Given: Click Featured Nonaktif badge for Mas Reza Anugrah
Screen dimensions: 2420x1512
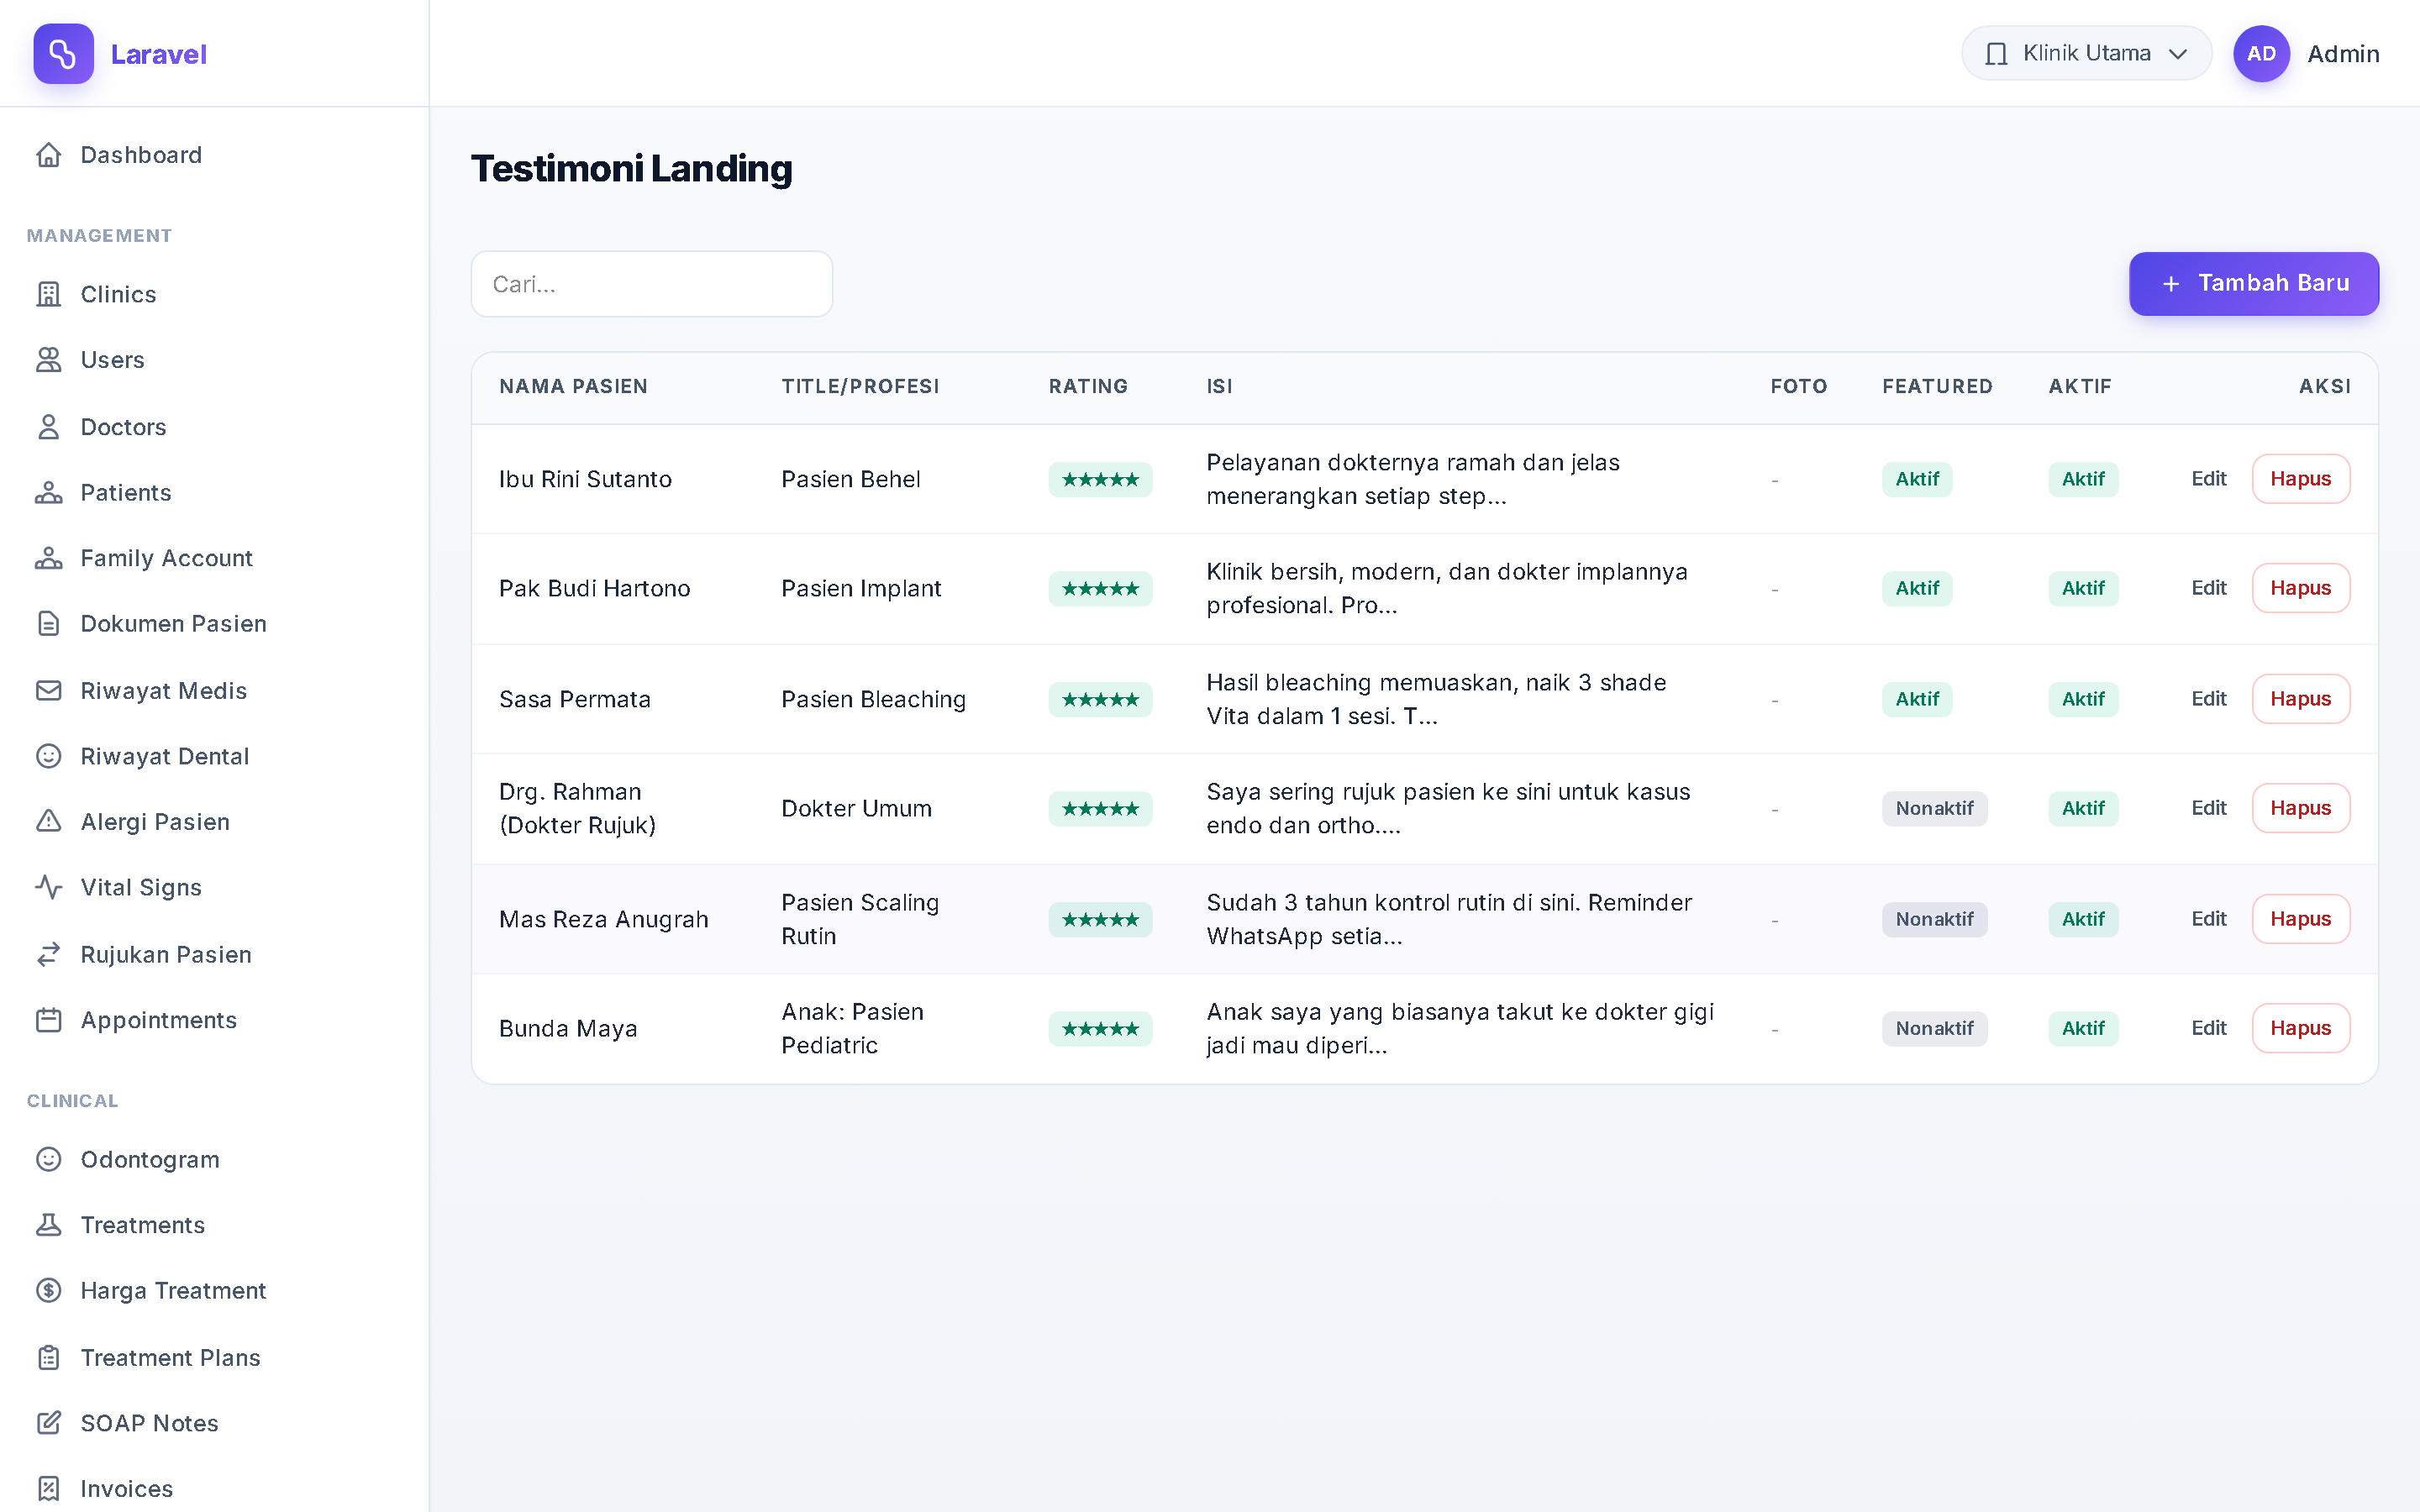Looking at the screenshot, I should tap(1934, 919).
